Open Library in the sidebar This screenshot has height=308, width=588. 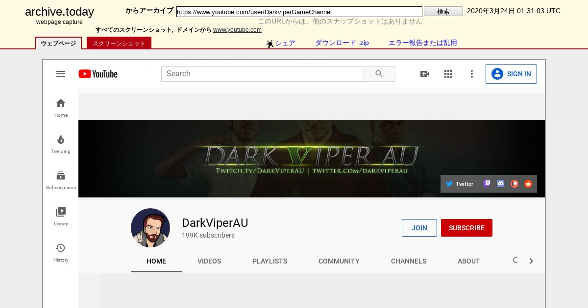point(61,217)
